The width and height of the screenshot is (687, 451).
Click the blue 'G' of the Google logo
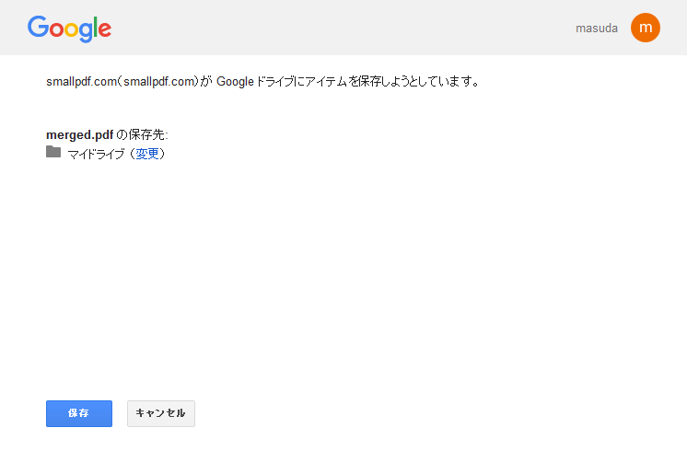click(38, 27)
